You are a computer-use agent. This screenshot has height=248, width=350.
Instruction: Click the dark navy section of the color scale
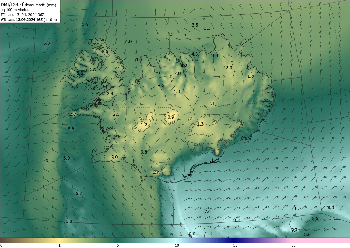pyautogui.click(x=234, y=240)
